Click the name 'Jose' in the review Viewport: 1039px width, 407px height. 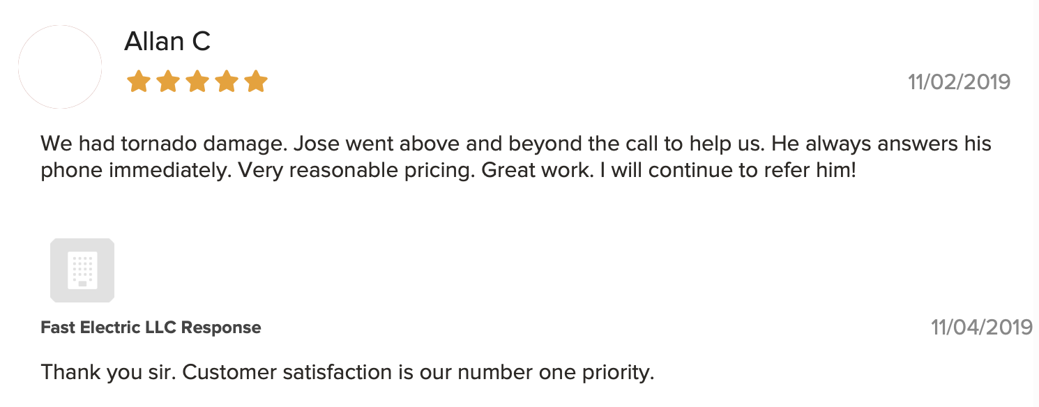click(314, 144)
